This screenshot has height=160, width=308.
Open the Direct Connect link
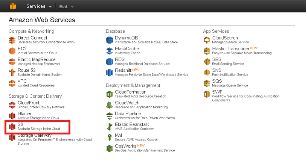tap(32, 38)
